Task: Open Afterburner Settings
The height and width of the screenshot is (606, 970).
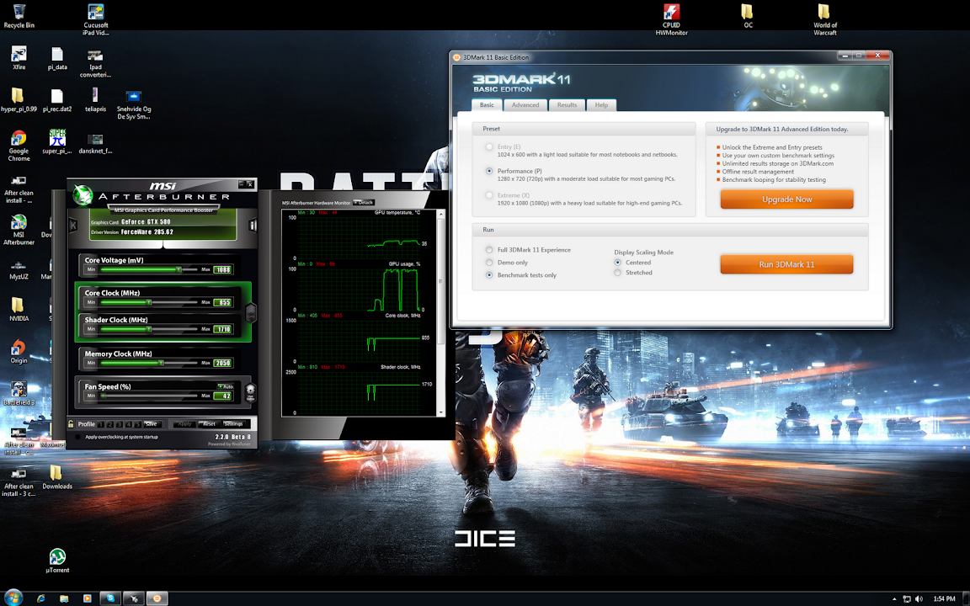Action: [x=234, y=424]
